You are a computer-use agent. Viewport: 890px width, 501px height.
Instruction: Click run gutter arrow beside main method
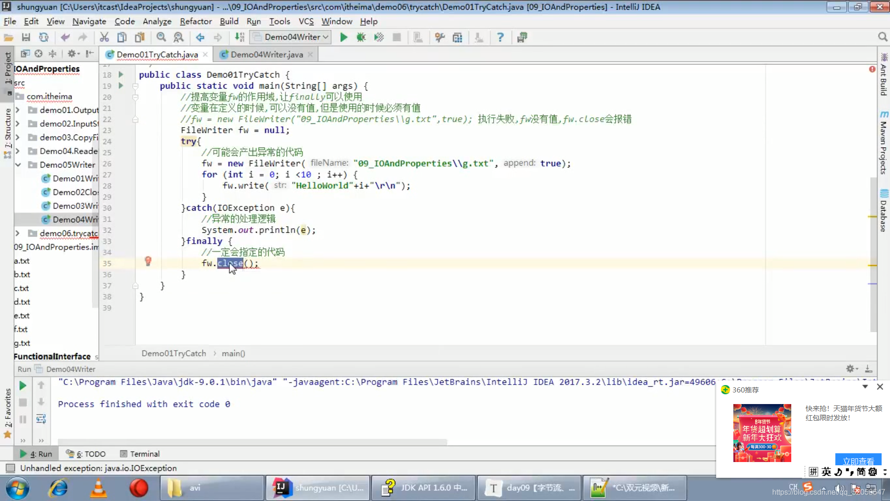point(121,86)
